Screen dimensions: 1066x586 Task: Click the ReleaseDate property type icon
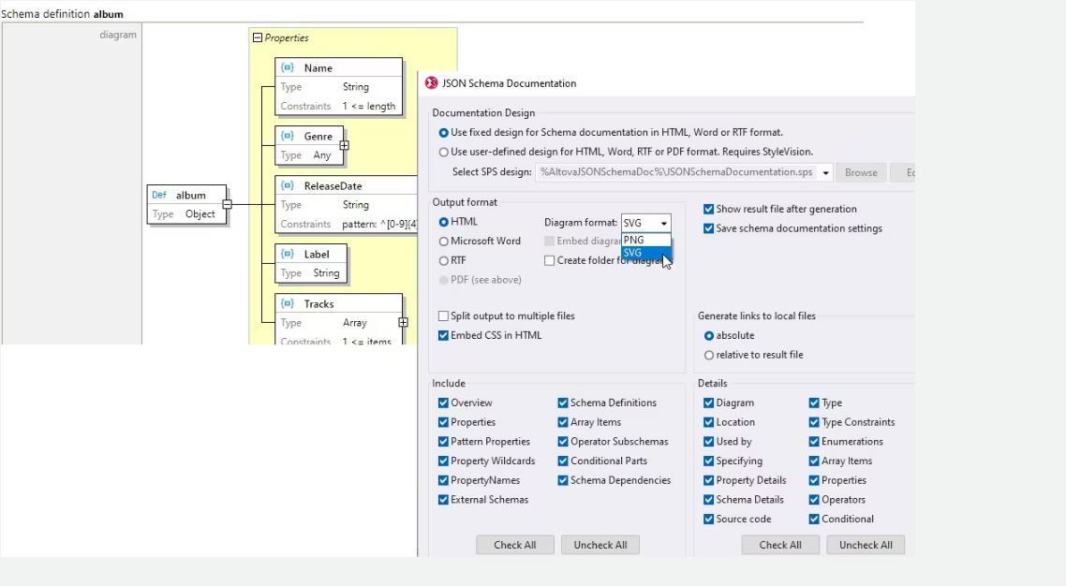point(288,186)
